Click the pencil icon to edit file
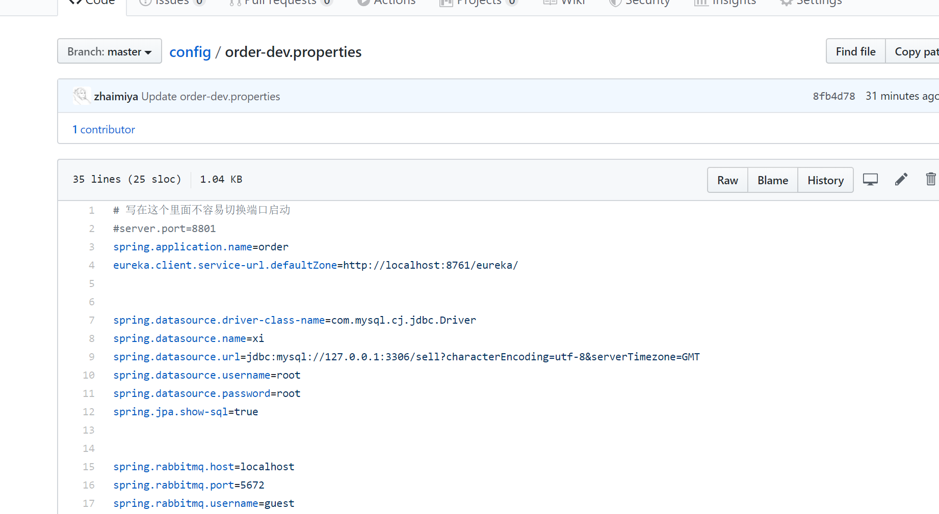 pyautogui.click(x=901, y=180)
